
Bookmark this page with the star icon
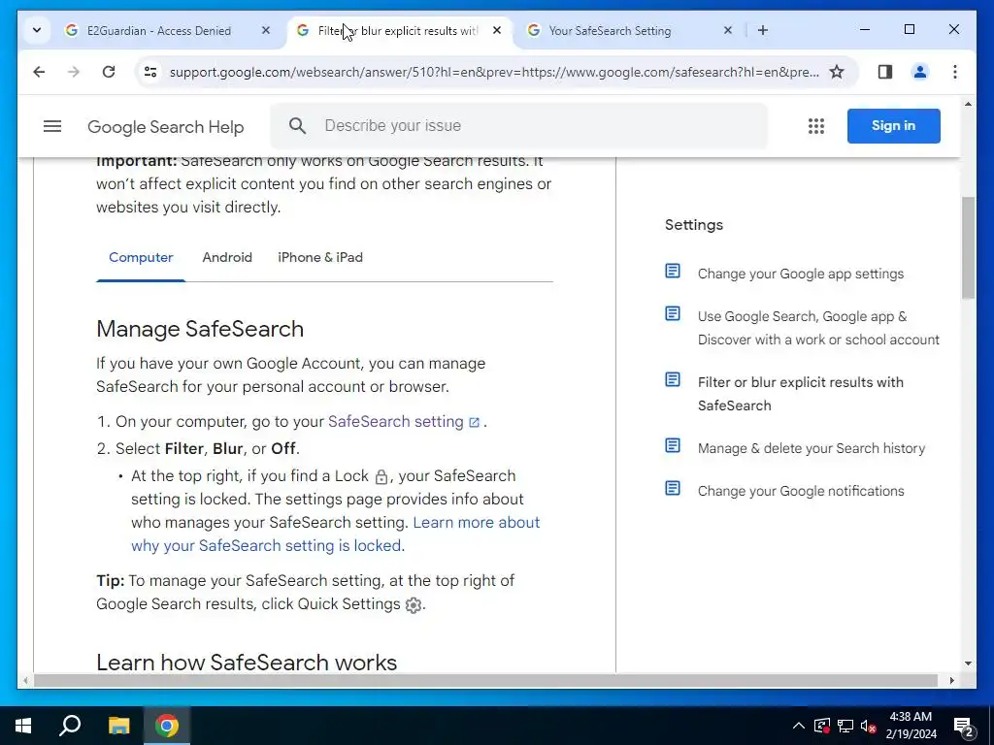pyautogui.click(x=837, y=72)
